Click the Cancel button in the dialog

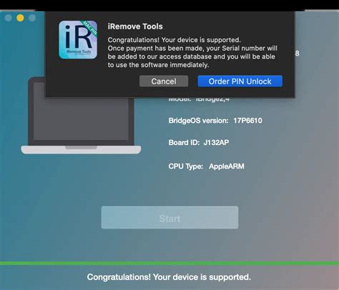(x=164, y=81)
